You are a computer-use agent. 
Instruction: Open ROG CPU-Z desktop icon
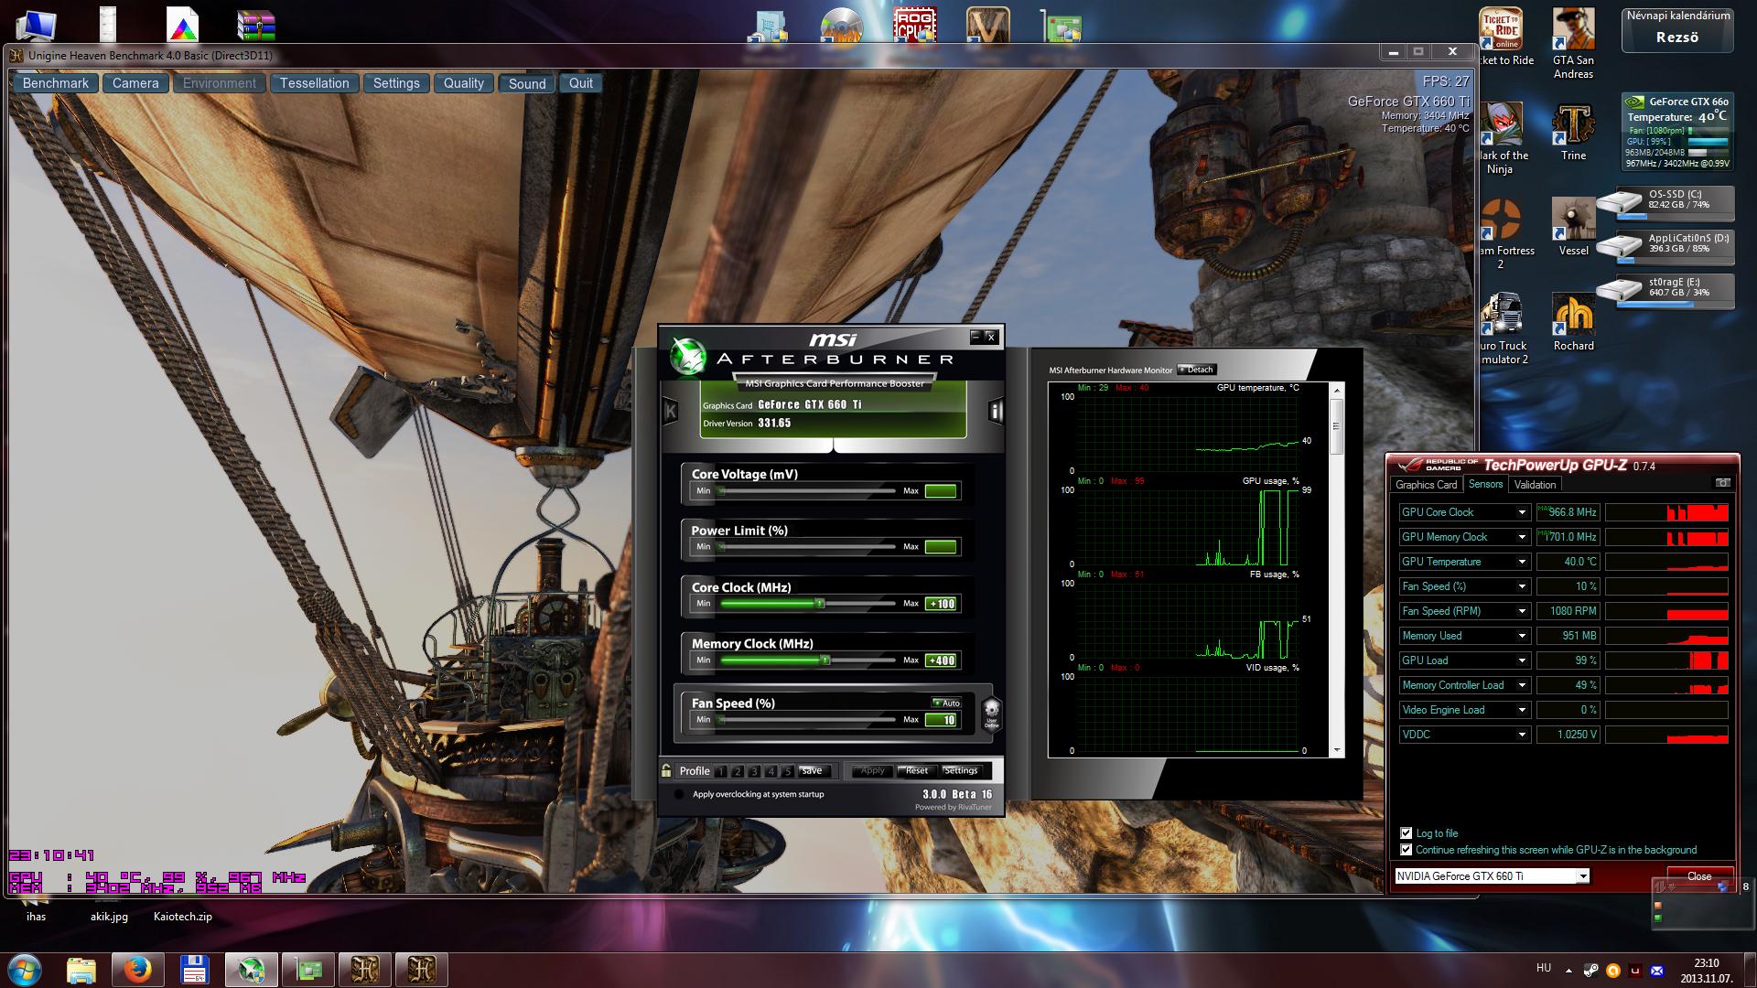(x=914, y=25)
